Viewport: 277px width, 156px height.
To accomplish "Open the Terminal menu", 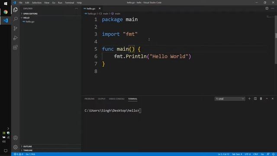I will click(x=69, y=3).
